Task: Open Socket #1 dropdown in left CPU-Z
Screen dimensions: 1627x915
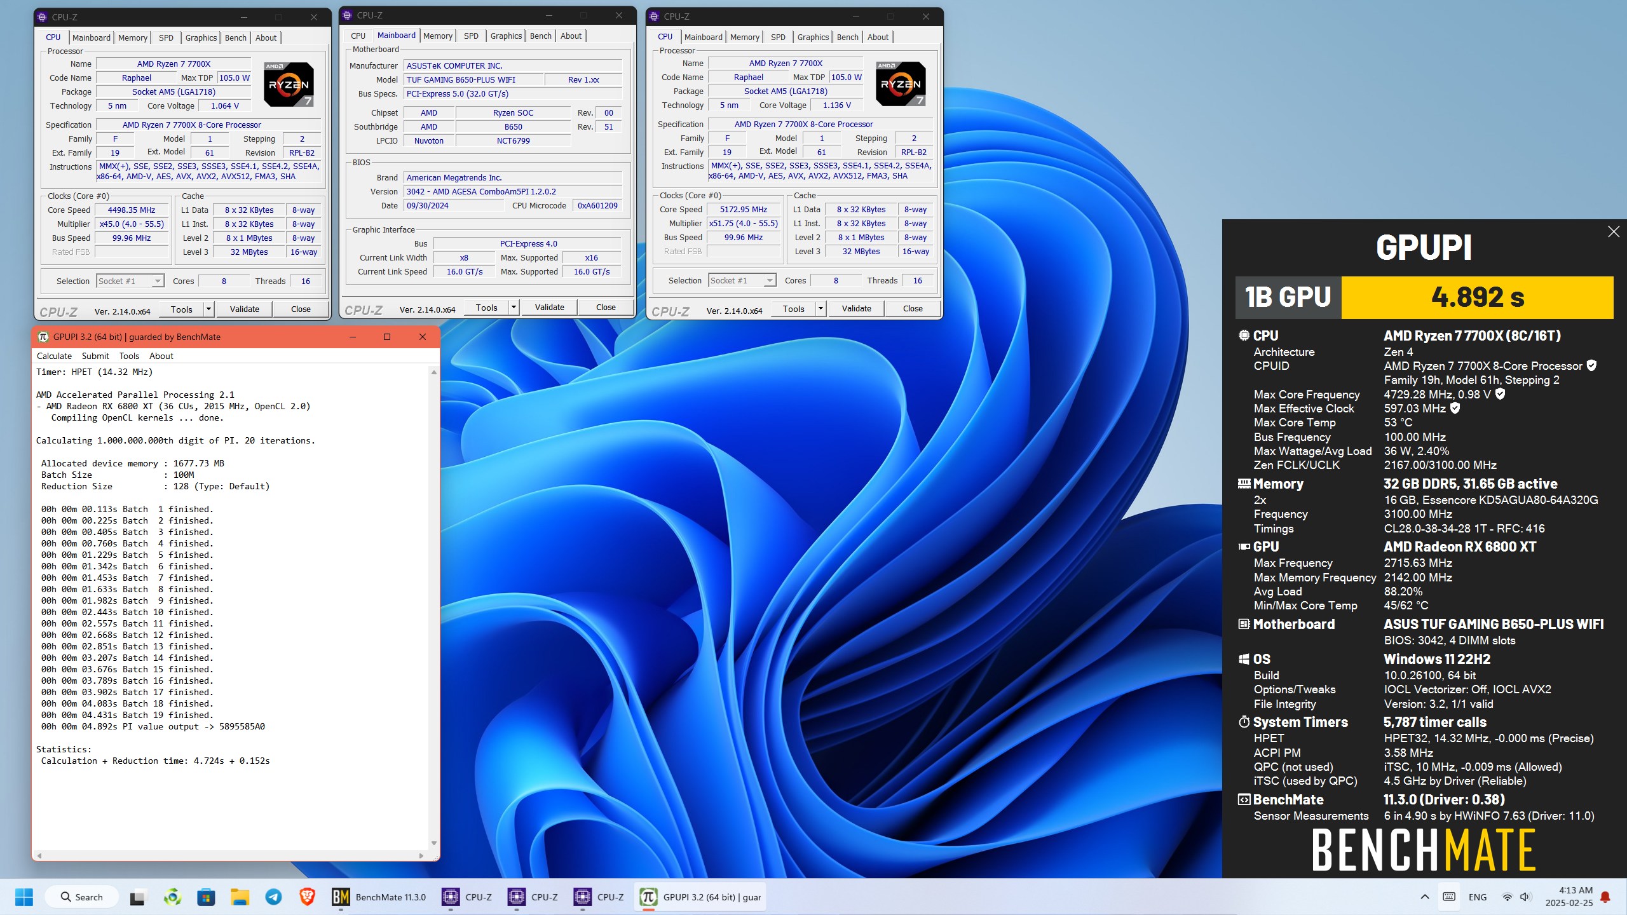Action: pos(130,281)
